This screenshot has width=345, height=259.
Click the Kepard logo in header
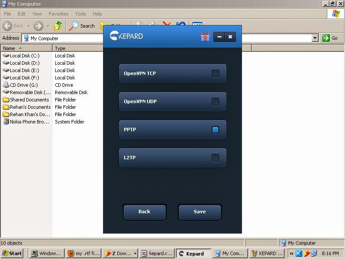pos(126,36)
